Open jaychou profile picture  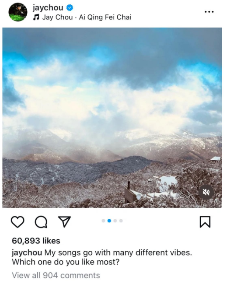(18, 12)
